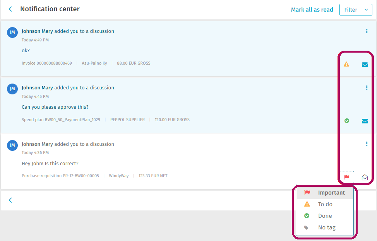The height and width of the screenshot is (241, 377).
Task: Click Purchase requisition PR-17-BW00-00005
Action: point(60,176)
